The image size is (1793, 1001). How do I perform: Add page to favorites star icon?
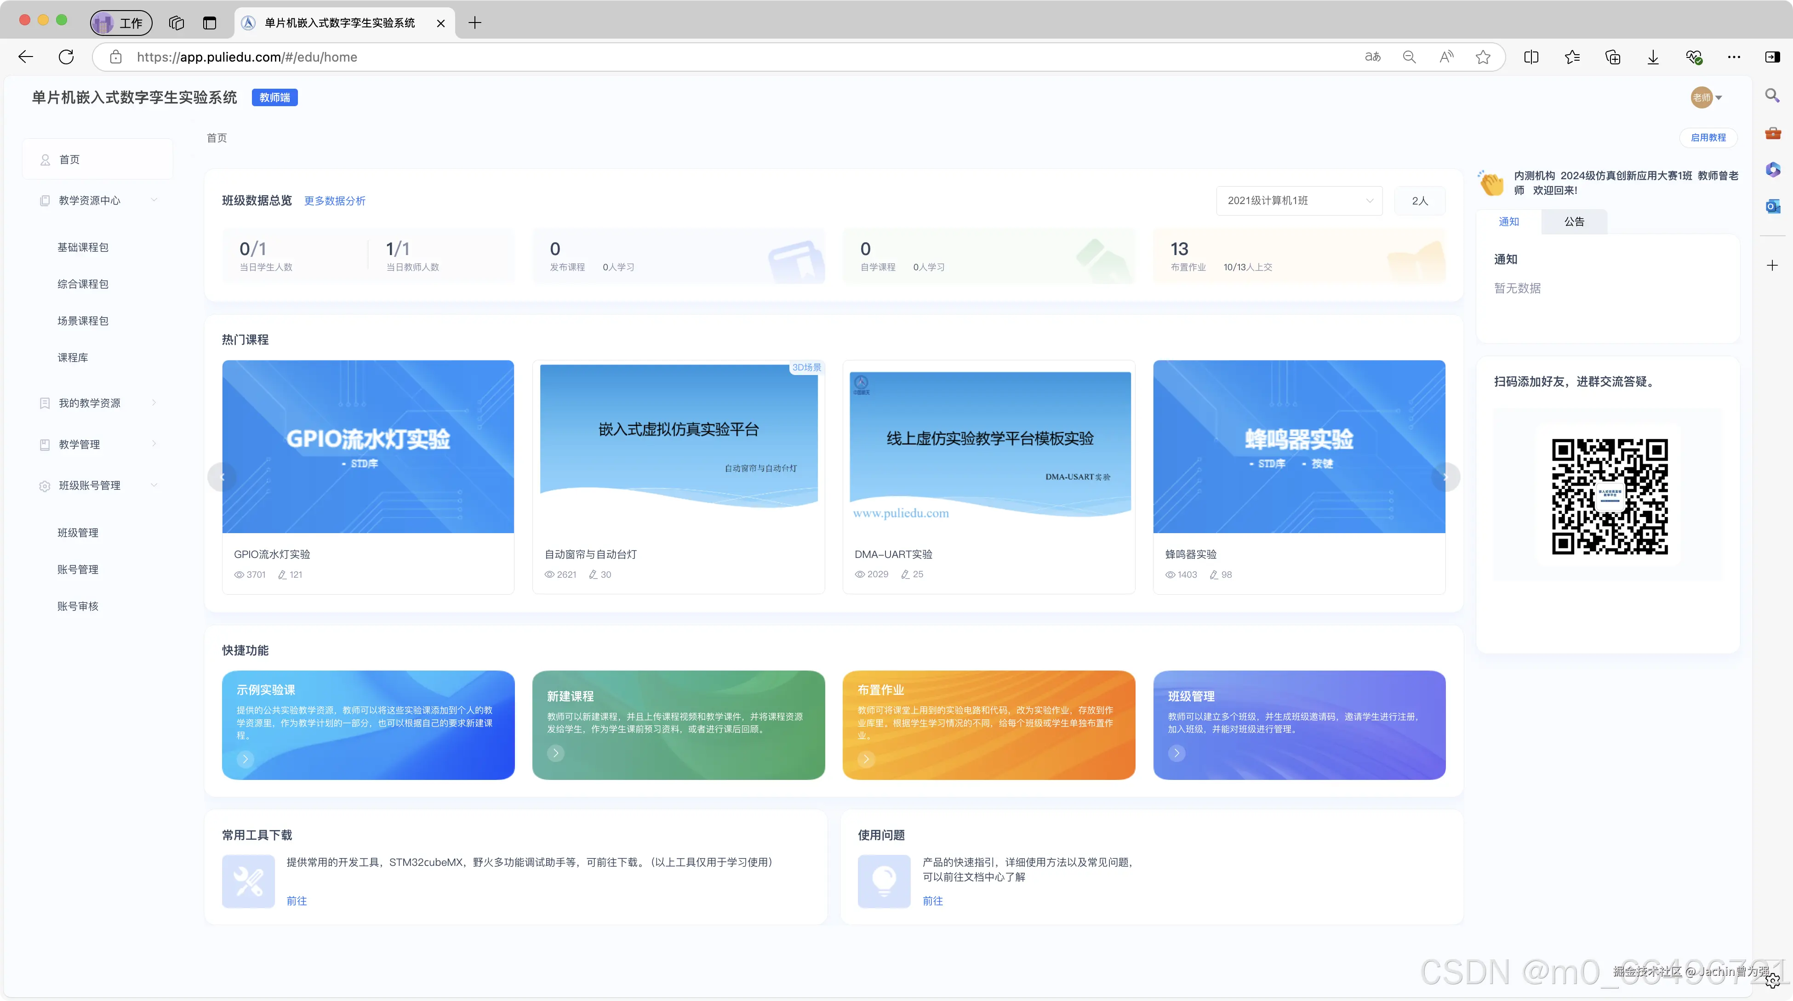1483,57
